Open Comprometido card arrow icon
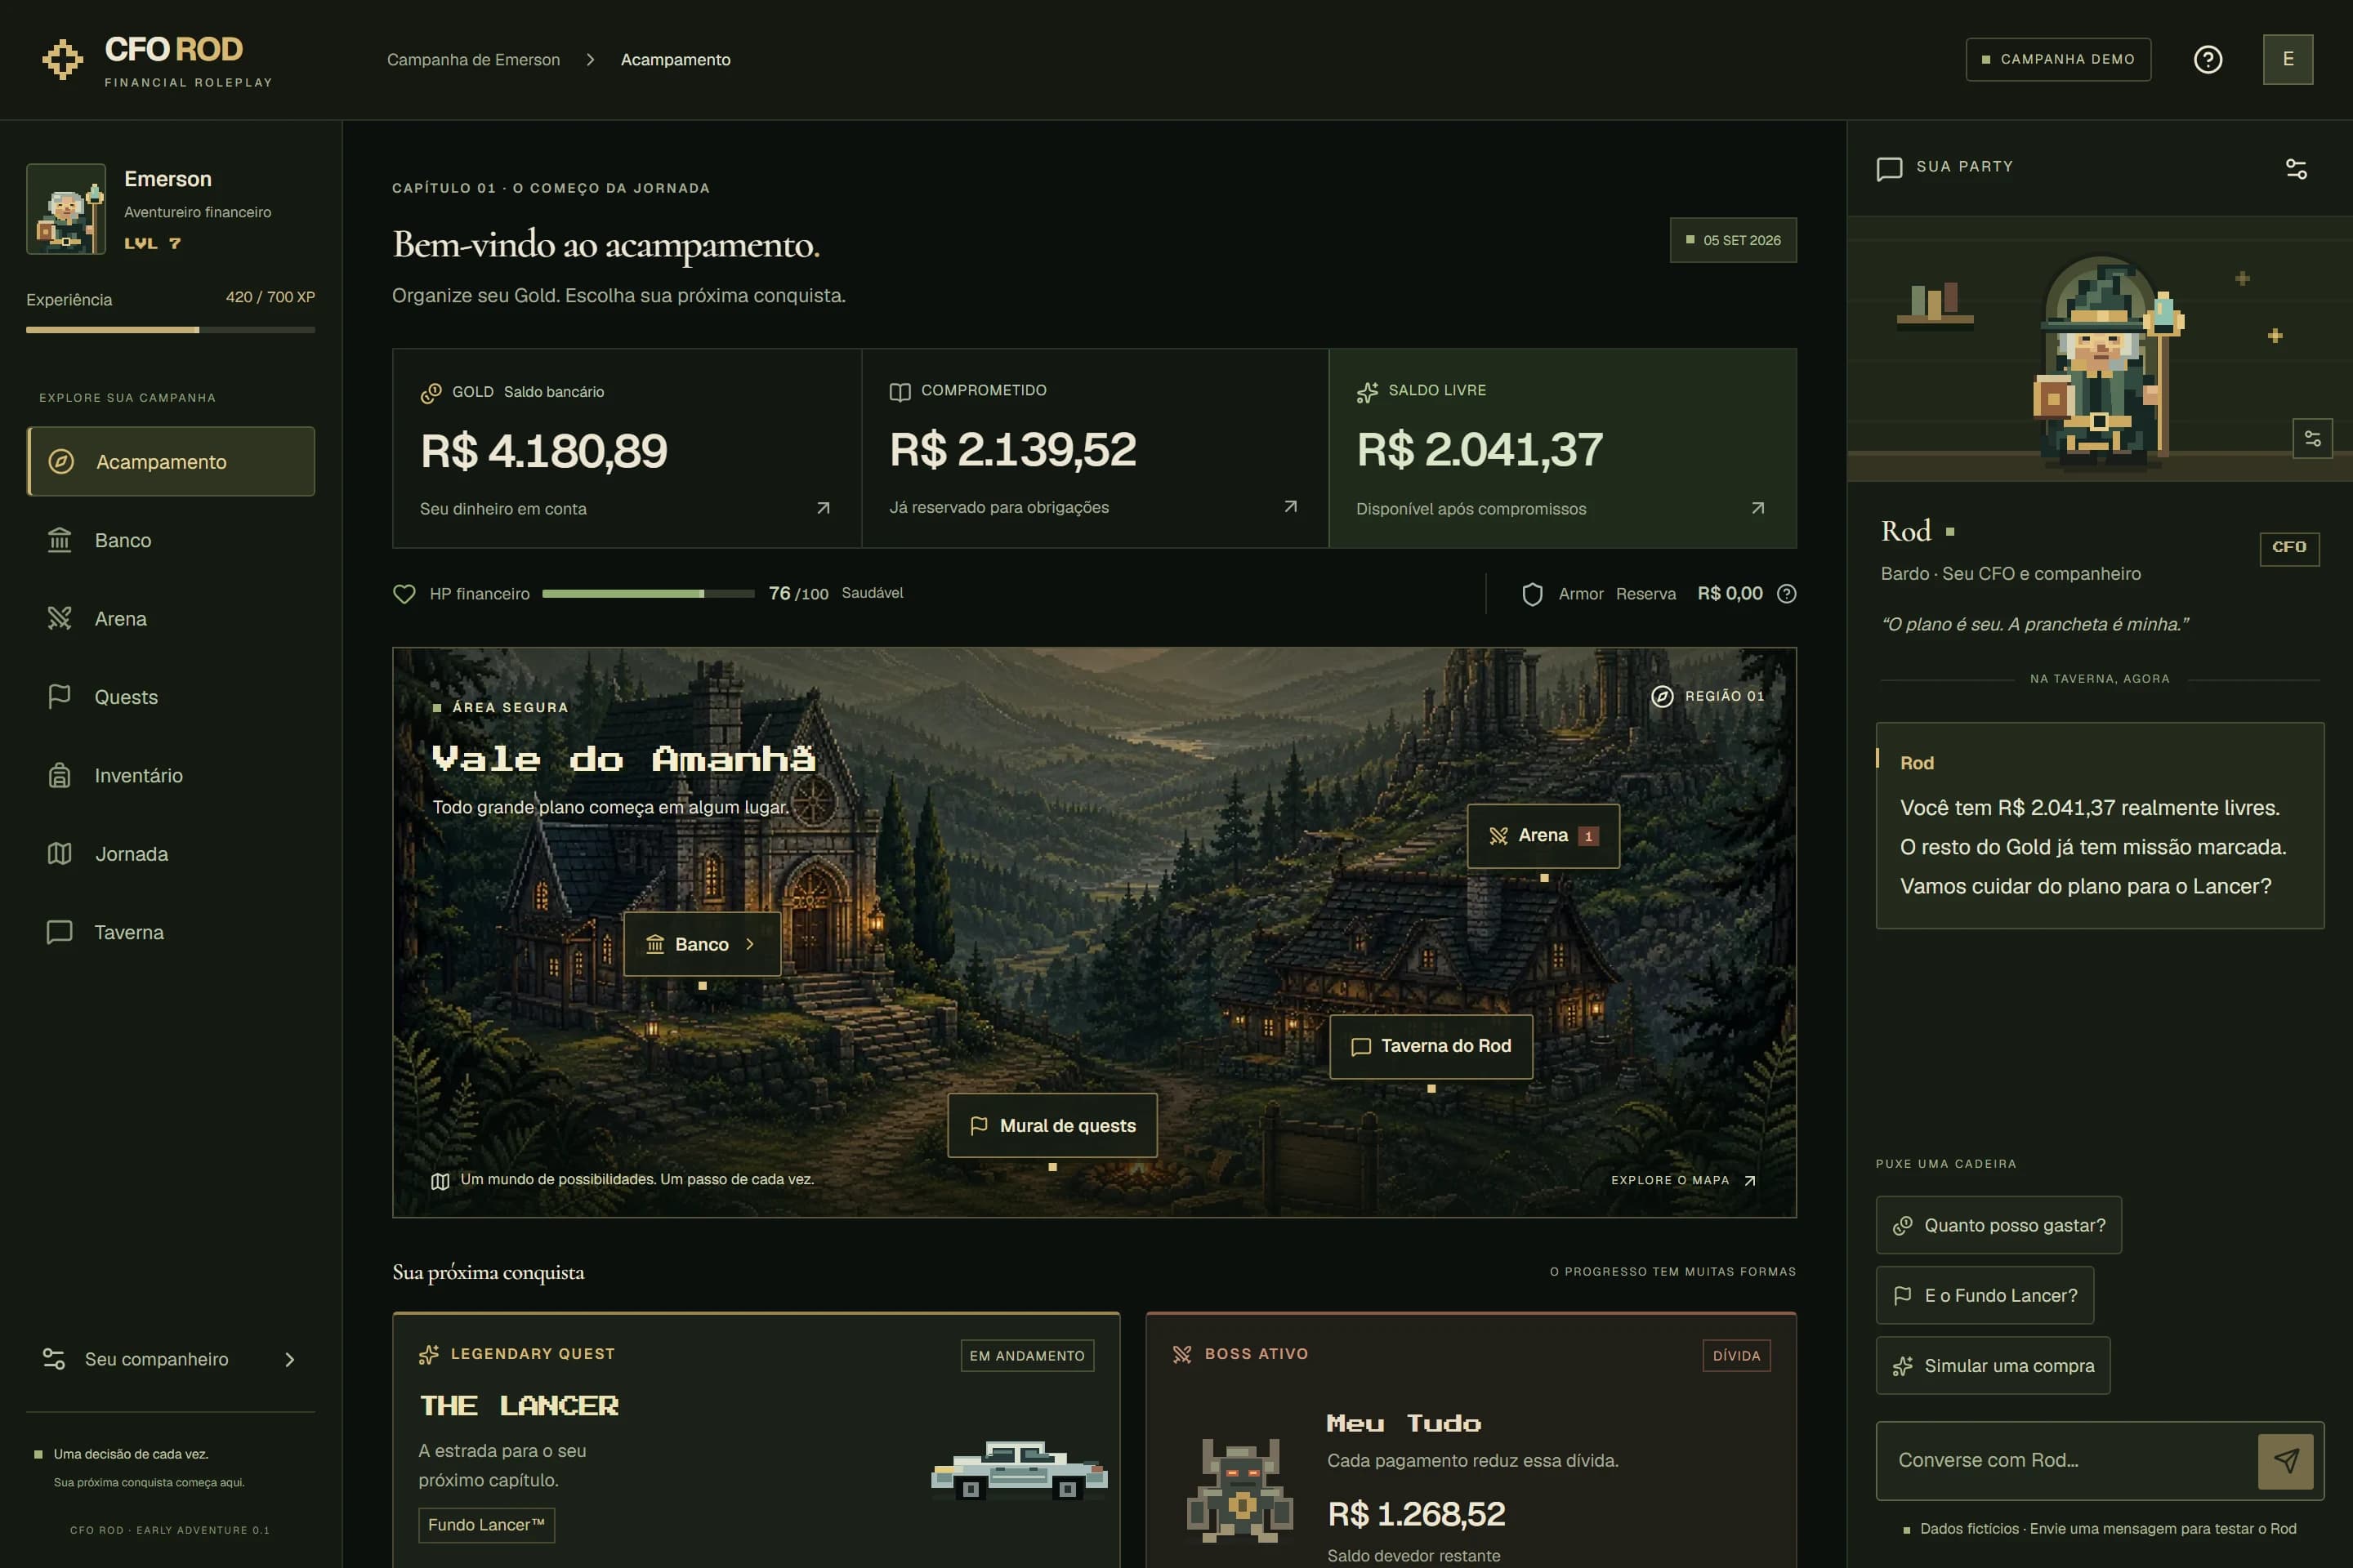Viewport: 2353px width, 1568px height. pos(1291,507)
